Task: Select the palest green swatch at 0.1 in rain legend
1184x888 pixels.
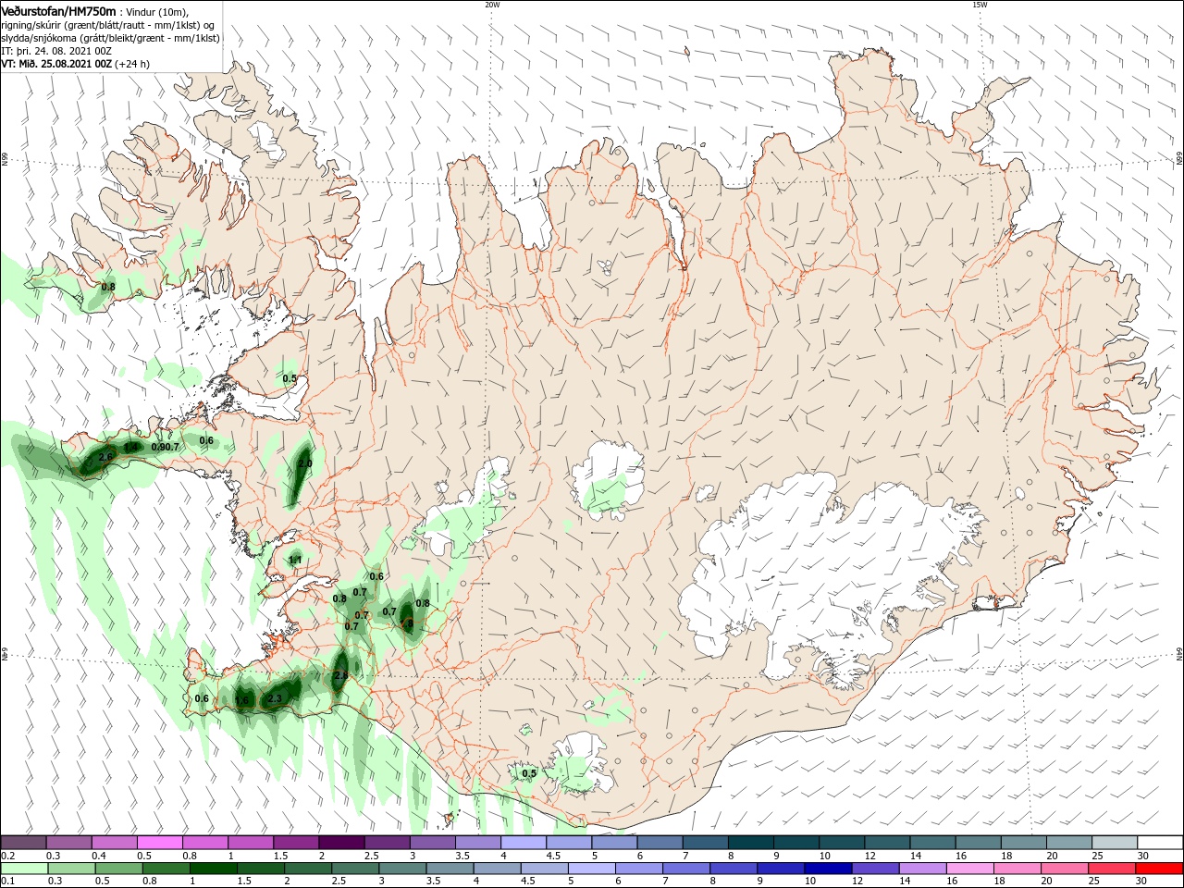Action: (x=23, y=869)
